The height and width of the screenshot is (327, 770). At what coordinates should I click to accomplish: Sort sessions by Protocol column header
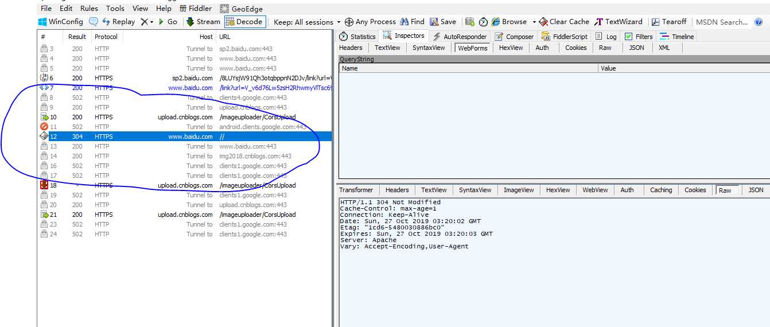(107, 36)
